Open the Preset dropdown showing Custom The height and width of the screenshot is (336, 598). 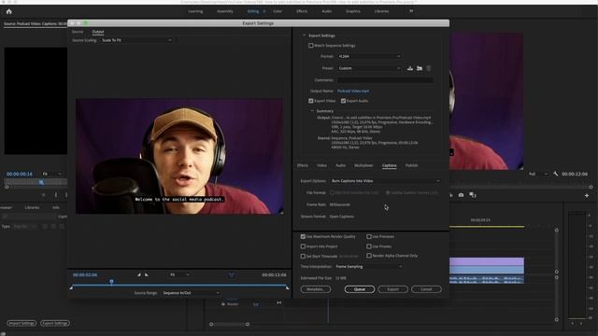[369, 68]
